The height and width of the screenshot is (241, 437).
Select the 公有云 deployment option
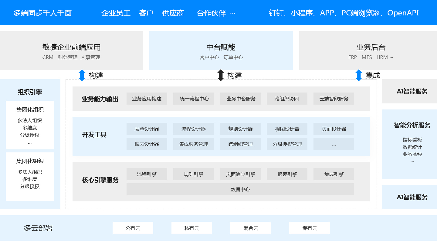pos(133,228)
